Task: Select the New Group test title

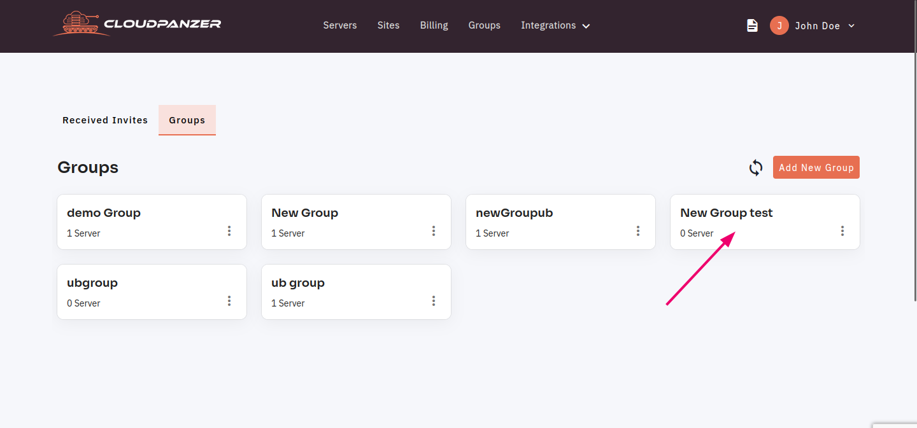Action: (727, 213)
